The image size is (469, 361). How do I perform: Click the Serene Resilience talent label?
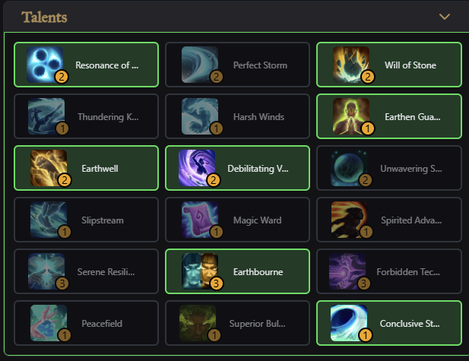coord(107,272)
